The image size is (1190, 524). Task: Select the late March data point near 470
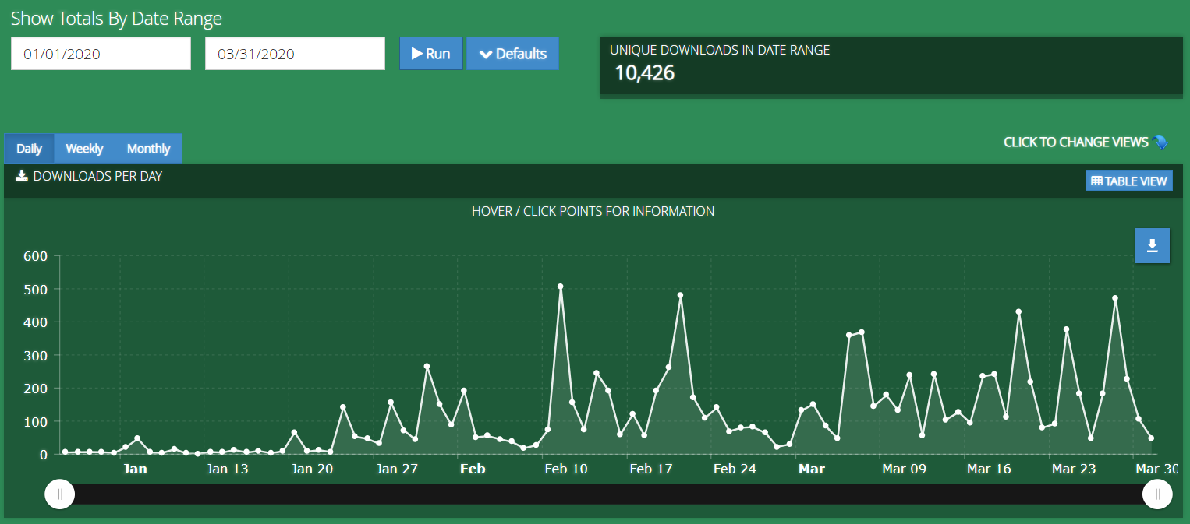click(1115, 298)
